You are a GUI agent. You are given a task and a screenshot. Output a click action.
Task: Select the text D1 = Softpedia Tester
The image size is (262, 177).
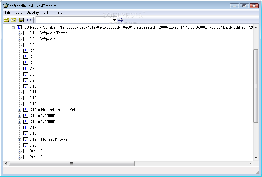[x=48, y=33]
